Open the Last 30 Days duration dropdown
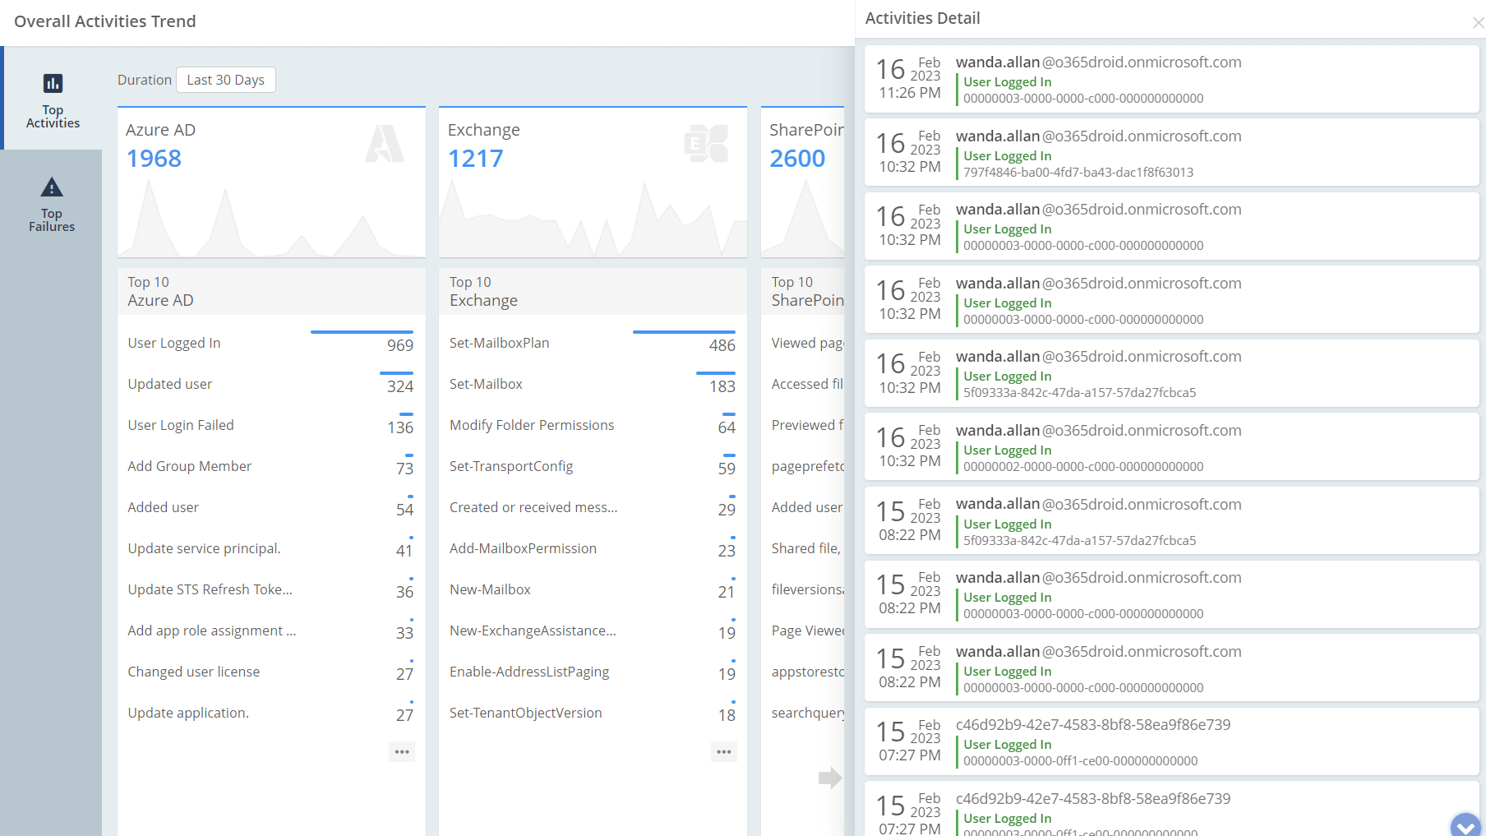 tap(226, 80)
